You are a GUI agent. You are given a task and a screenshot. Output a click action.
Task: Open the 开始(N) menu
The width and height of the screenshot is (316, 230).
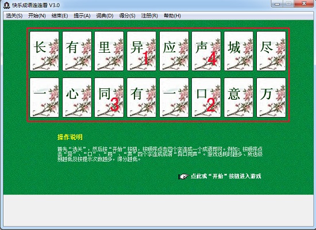tap(37, 15)
